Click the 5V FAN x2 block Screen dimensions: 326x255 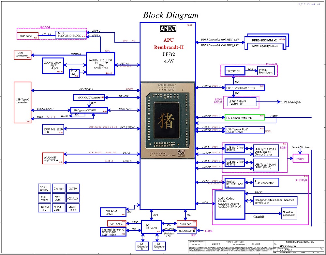click(117, 223)
